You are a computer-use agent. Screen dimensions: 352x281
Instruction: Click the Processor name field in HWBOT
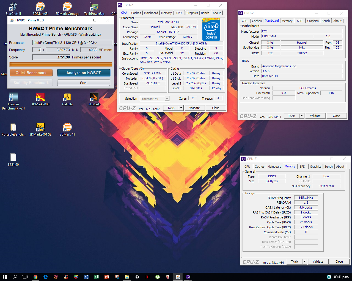pyautogui.click(x=72, y=43)
